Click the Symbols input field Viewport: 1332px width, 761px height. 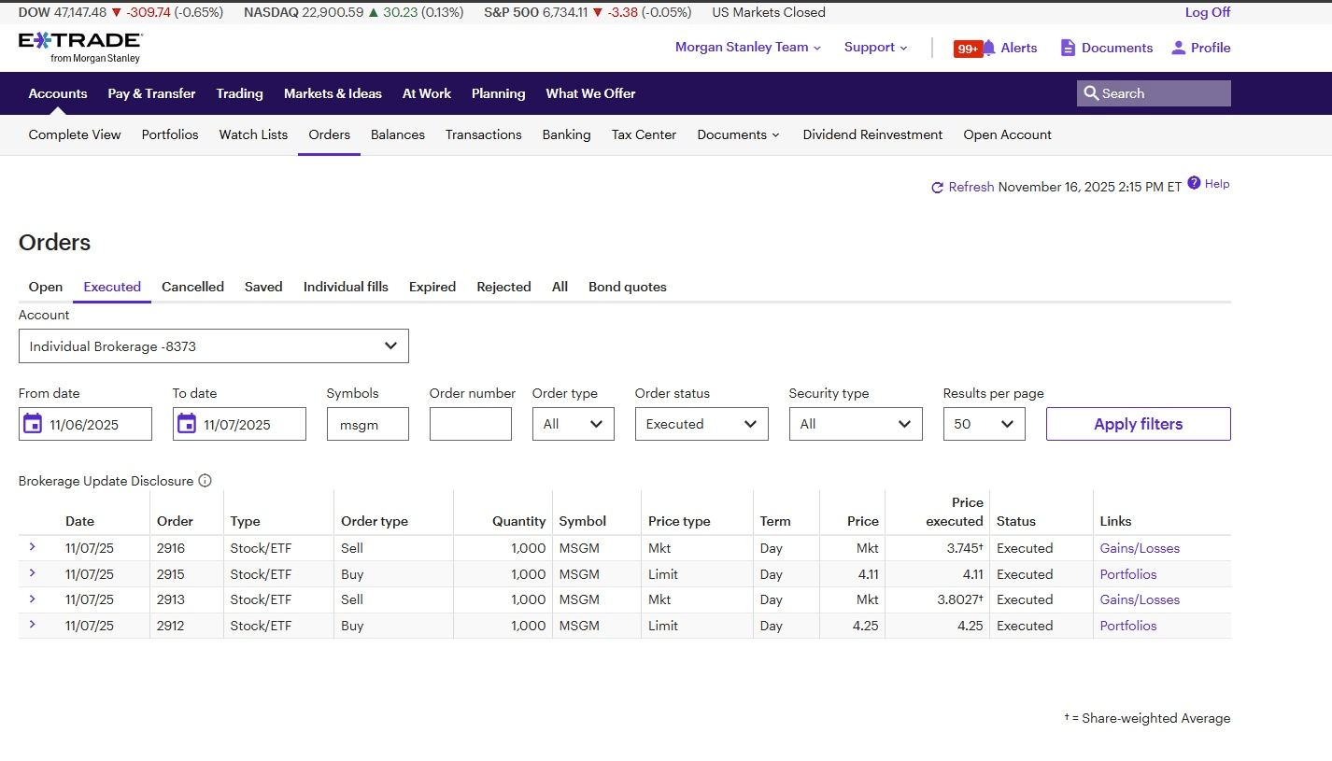point(367,424)
